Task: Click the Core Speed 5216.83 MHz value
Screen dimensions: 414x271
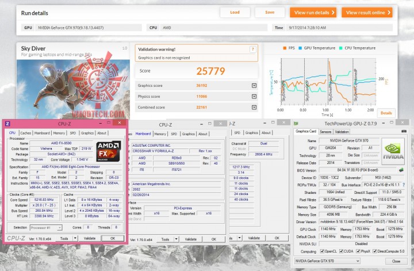Action: [44, 200]
